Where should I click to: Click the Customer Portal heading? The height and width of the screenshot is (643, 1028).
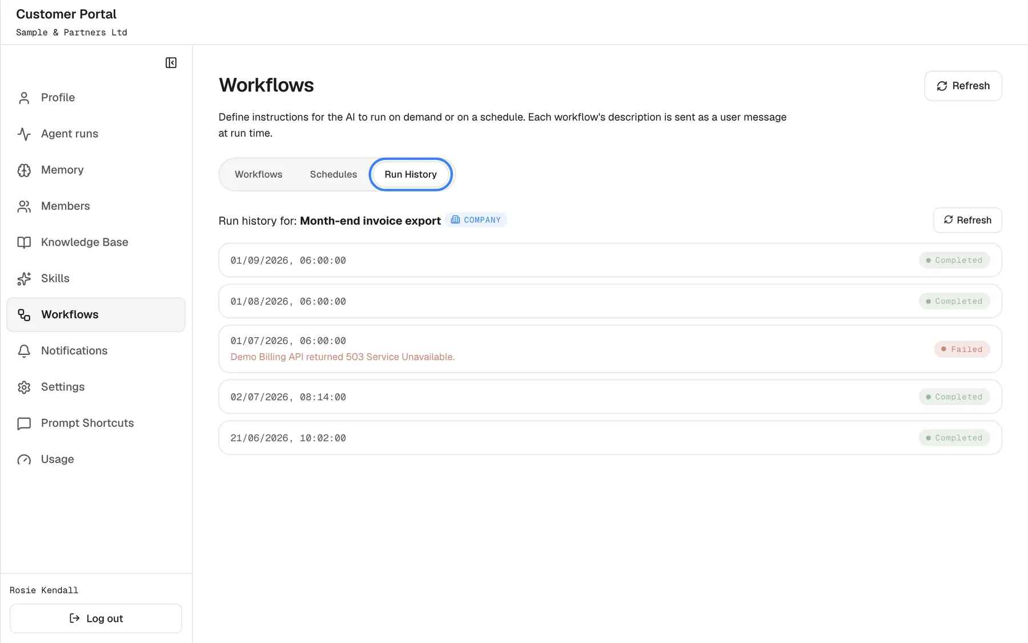tap(66, 14)
